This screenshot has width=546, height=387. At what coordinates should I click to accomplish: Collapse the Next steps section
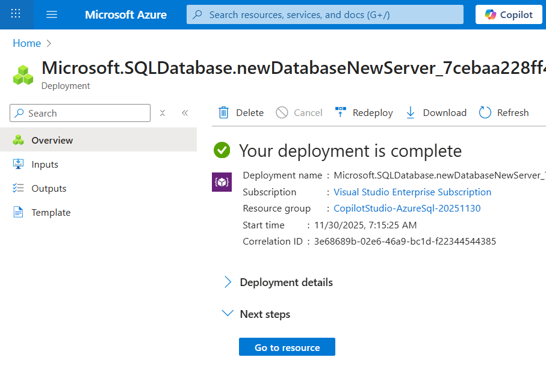[x=228, y=314]
